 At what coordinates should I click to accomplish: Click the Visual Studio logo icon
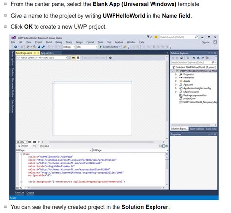click(14, 38)
